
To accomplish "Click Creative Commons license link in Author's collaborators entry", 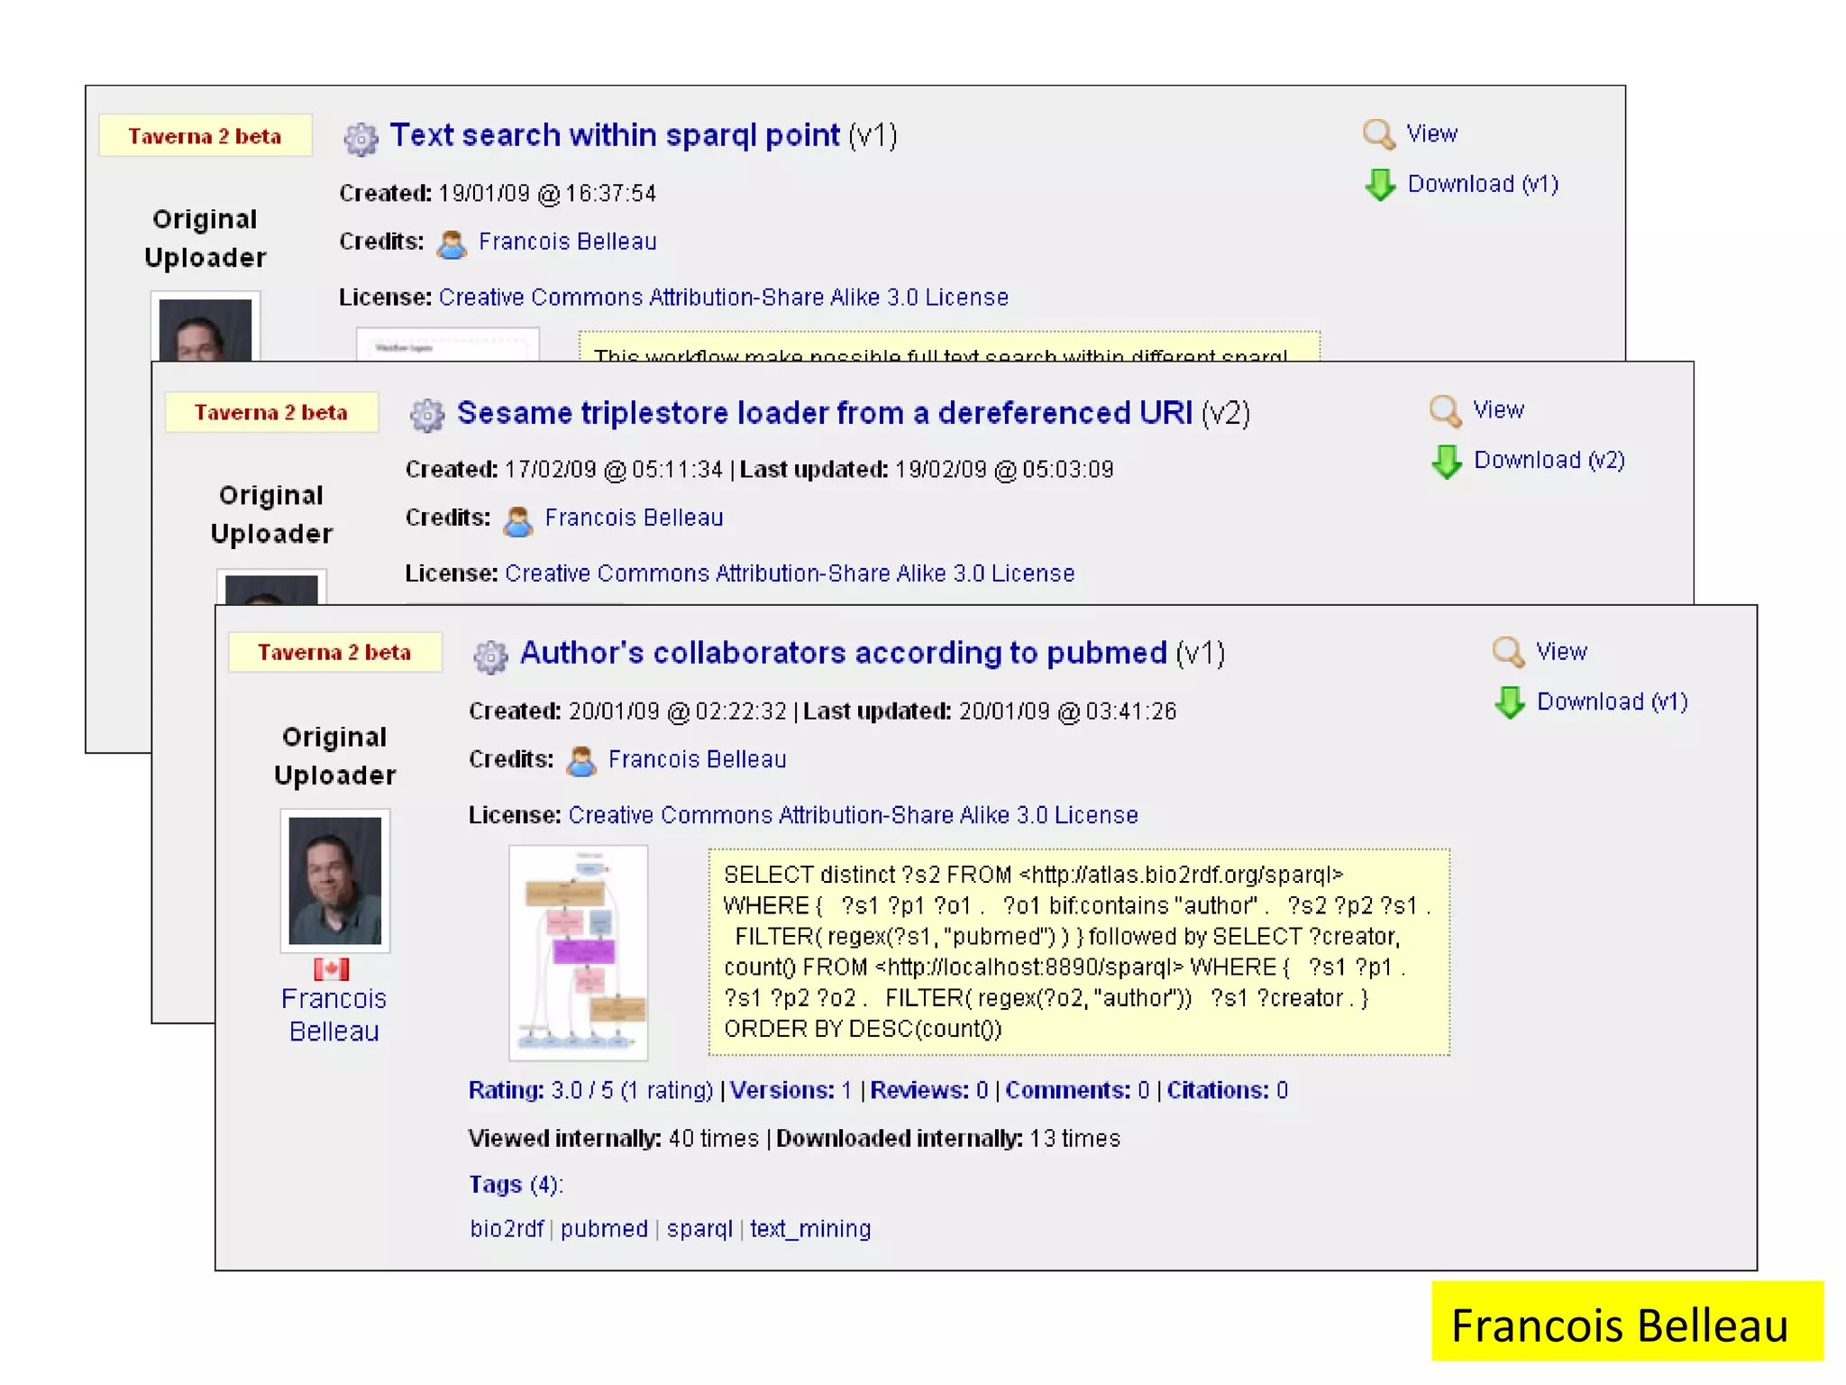I will coord(853,815).
